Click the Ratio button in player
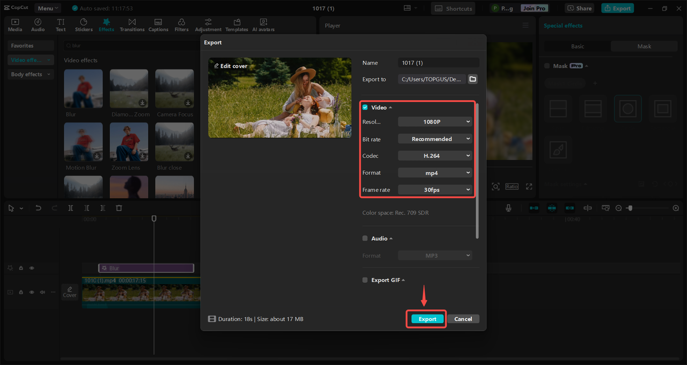 click(x=511, y=186)
